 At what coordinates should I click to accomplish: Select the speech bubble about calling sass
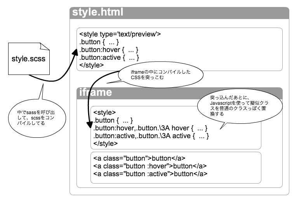click(37, 118)
